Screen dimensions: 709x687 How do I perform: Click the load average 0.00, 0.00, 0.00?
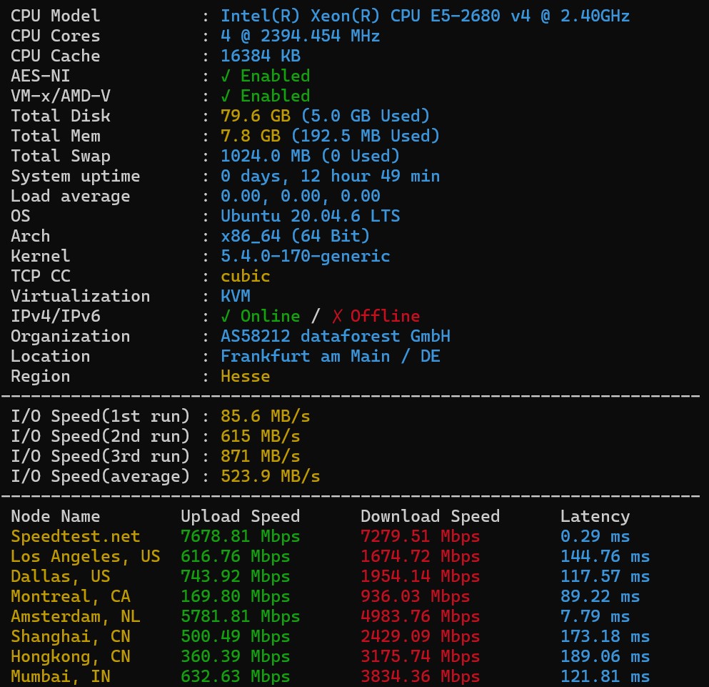[301, 196]
